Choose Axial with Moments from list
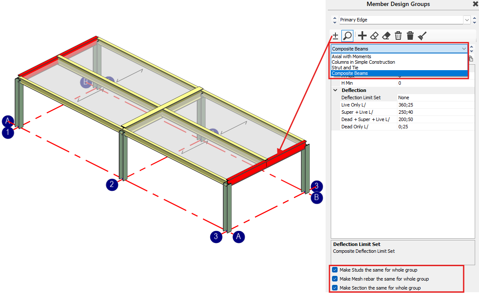Viewport: 479px width, 293px height. pyautogui.click(x=399, y=56)
